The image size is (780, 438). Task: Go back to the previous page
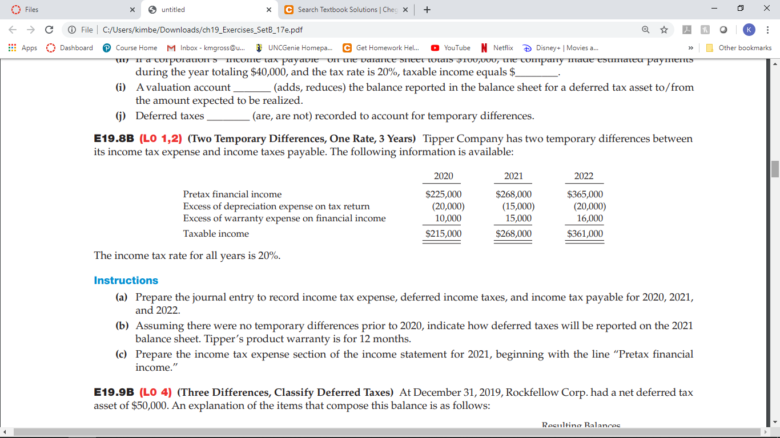(x=13, y=29)
